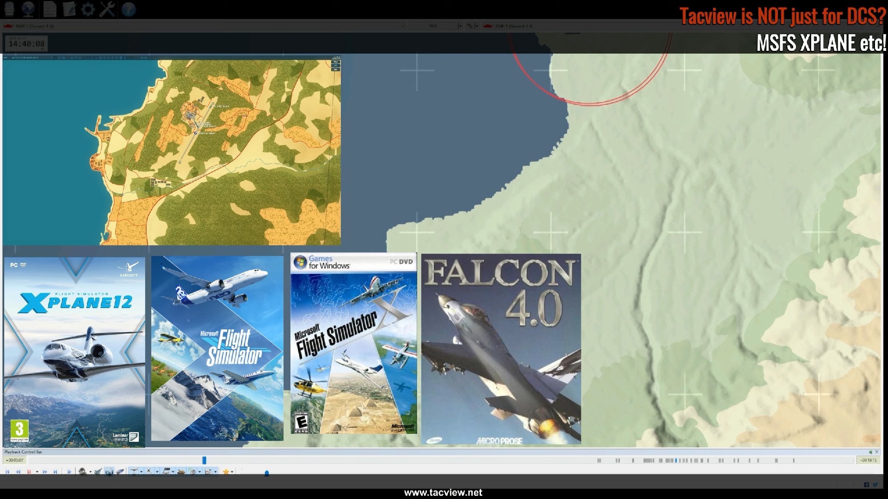Click the inset airfield map thumbnail
The image size is (888, 499).
172,150
